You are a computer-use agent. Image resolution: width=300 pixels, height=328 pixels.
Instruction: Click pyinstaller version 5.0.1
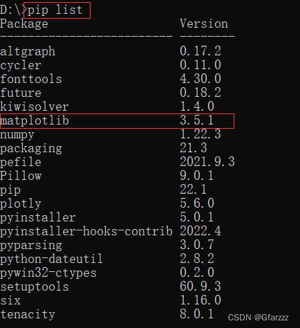[x=197, y=217]
